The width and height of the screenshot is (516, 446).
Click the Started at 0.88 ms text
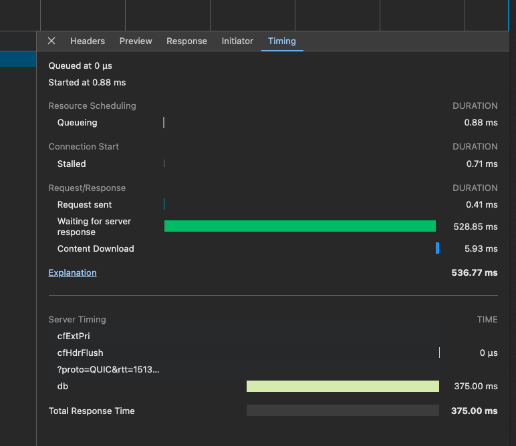[x=87, y=82]
